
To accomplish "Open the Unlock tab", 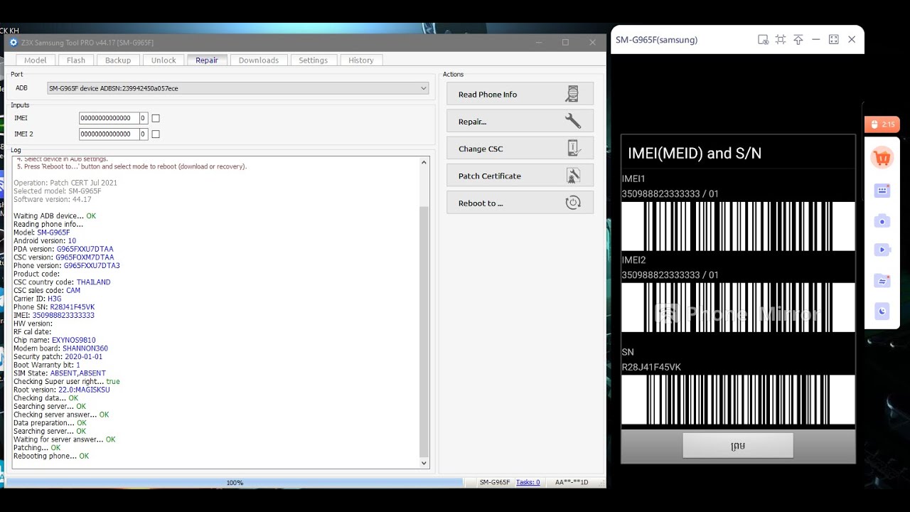I will [x=164, y=60].
